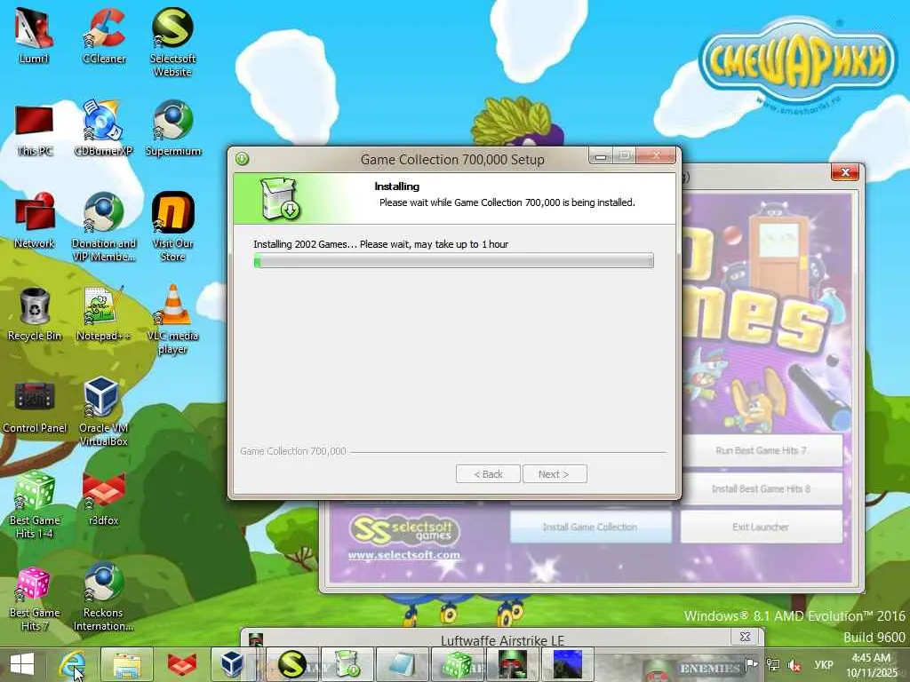Image resolution: width=910 pixels, height=682 pixels.
Task: Open network status tray icon
Action: pyautogui.click(x=773, y=664)
